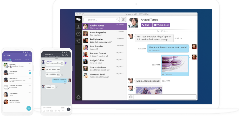Like the "Send me your credit card" message

[66, 63]
